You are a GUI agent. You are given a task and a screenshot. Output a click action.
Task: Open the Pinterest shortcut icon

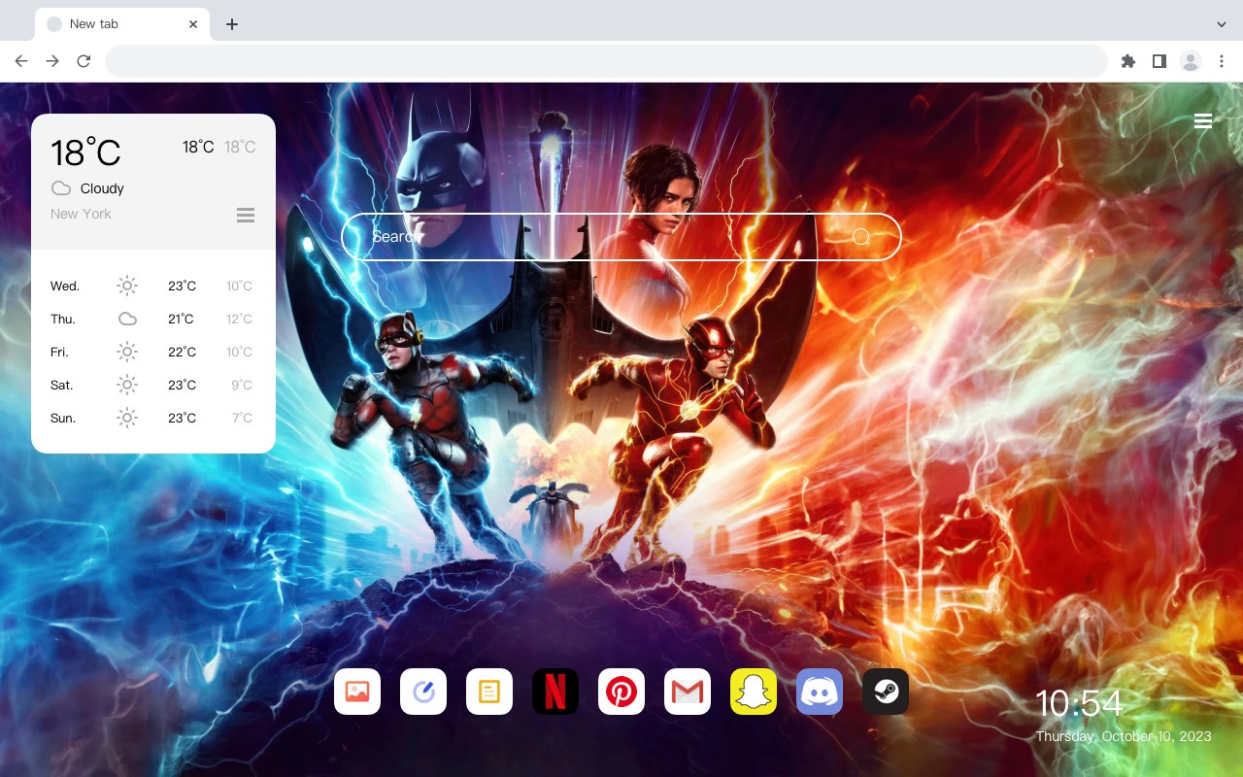(x=621, y=692)
